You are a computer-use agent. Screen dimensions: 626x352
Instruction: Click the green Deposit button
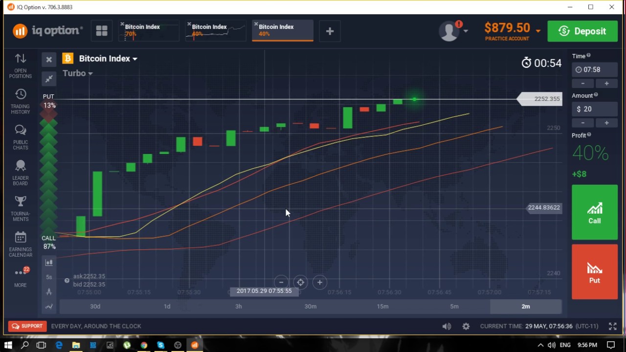[582, 31]
